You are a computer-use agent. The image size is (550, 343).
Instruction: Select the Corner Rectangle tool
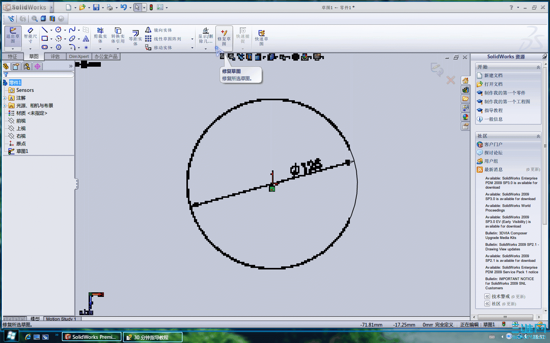coord(45,38)
